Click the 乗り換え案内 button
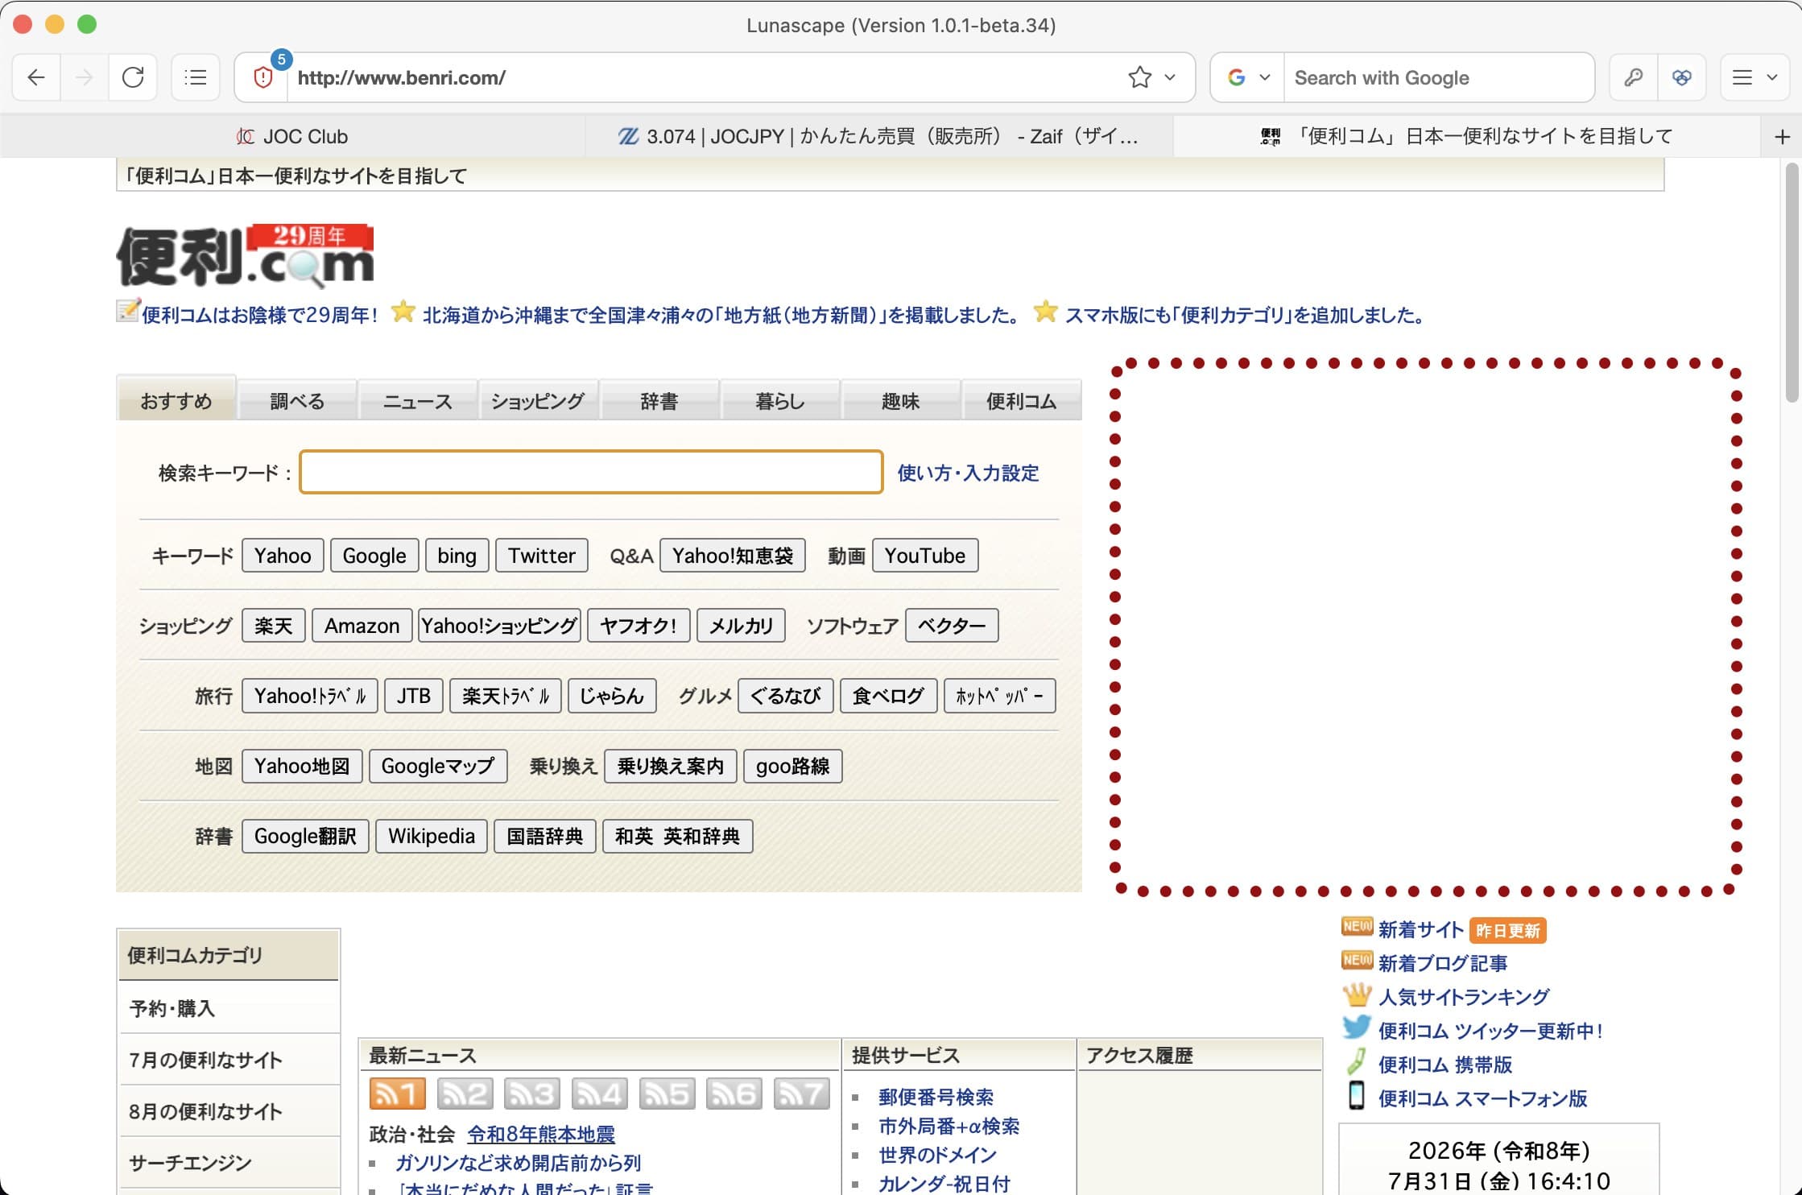1802x1195 pixels. pyautogui.click(x=671, y=766)
